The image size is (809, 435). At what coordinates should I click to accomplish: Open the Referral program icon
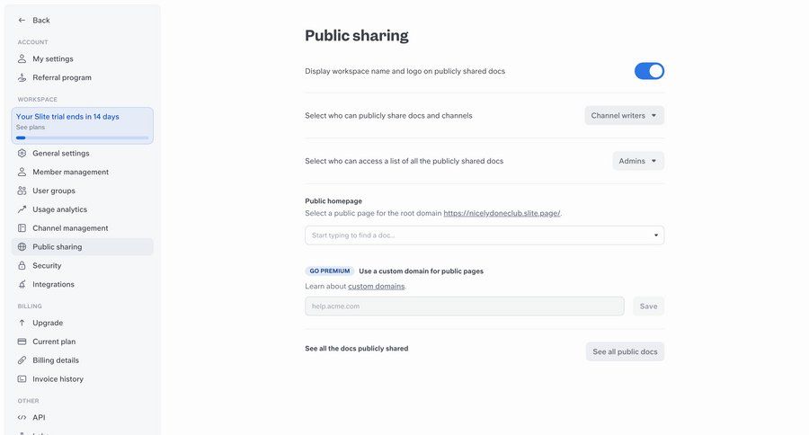coord(22,77)
